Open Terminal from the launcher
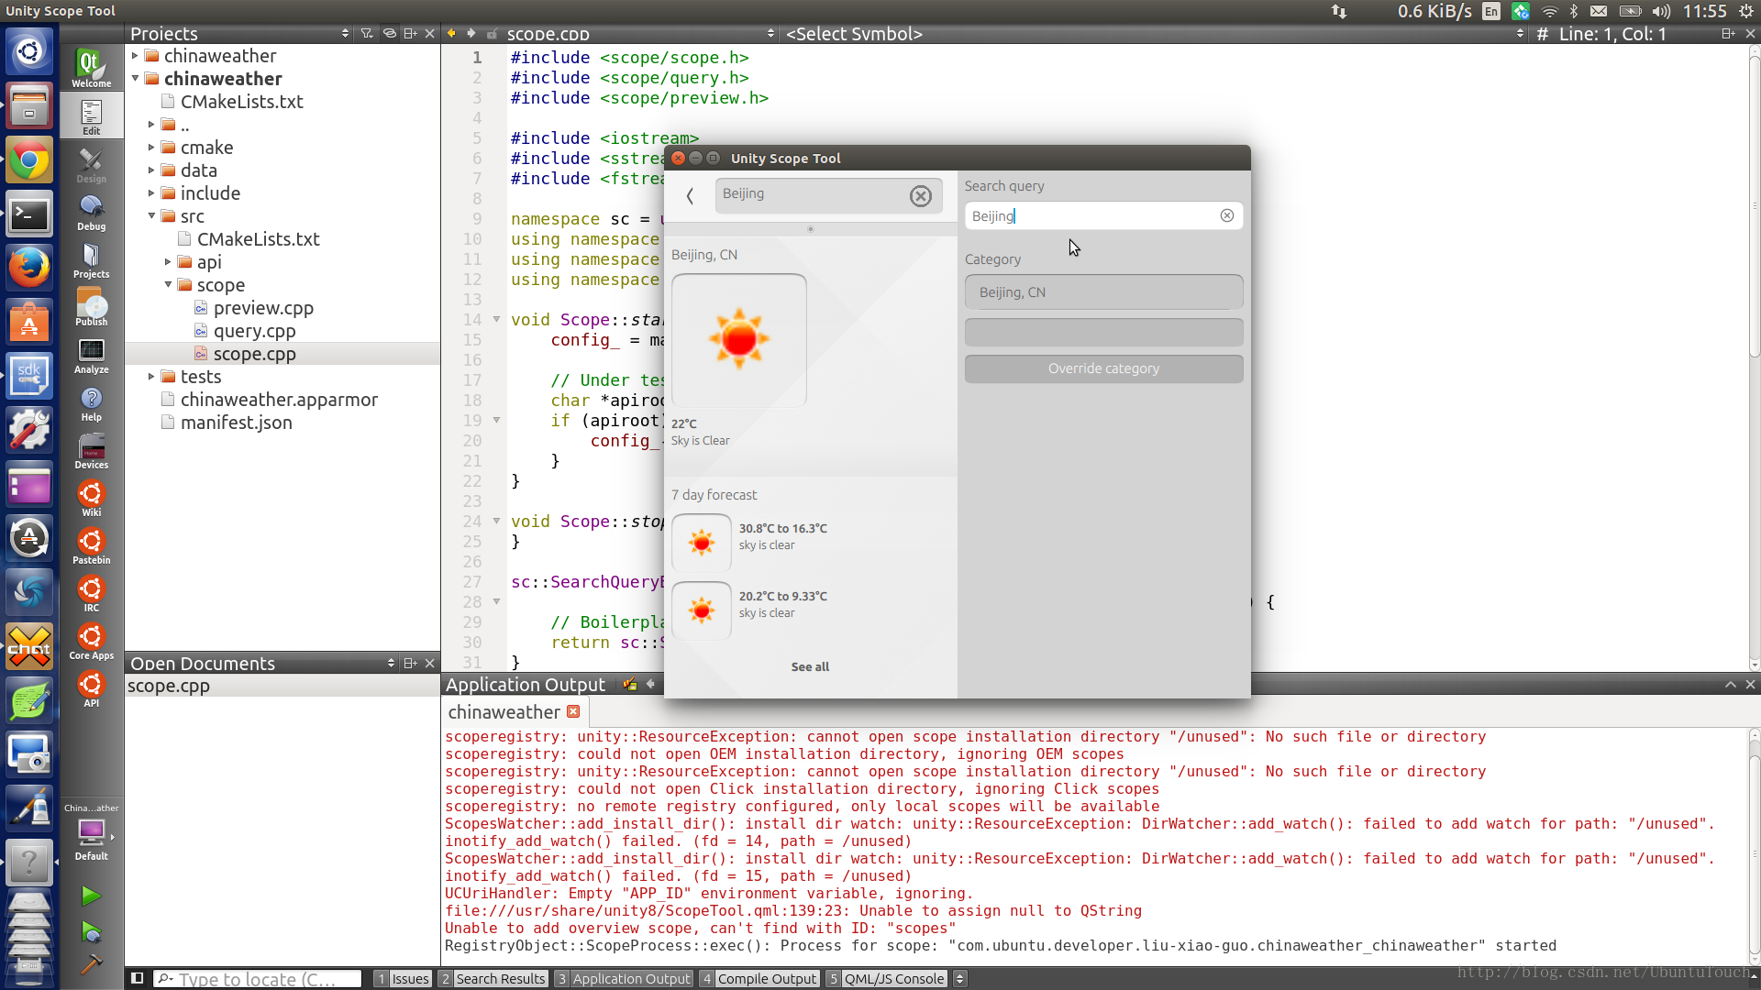The image size is (1761, 990). [x=29, y=214]
